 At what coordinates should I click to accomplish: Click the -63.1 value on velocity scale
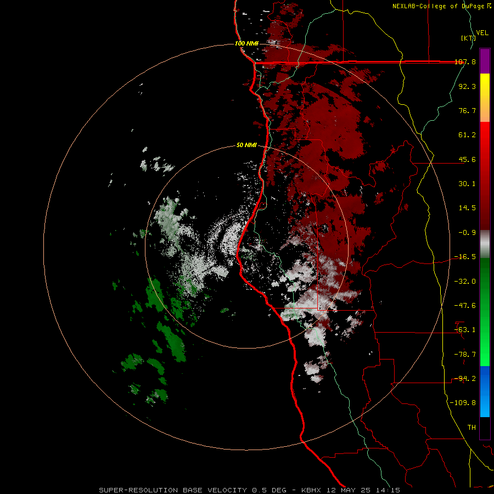465,330
